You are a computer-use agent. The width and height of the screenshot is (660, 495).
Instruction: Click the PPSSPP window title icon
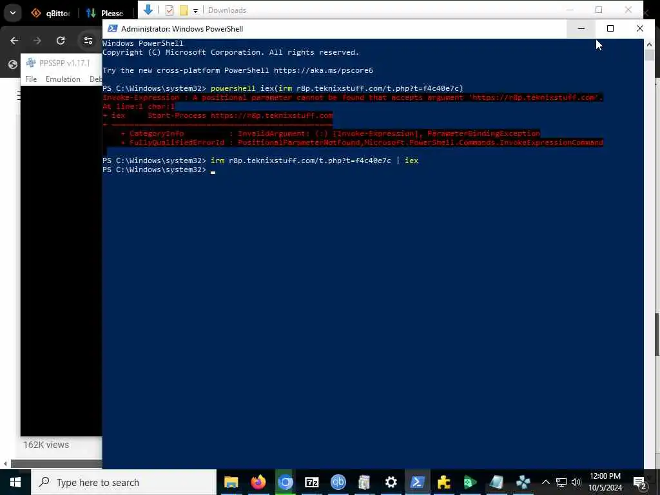tap(31, 63)
